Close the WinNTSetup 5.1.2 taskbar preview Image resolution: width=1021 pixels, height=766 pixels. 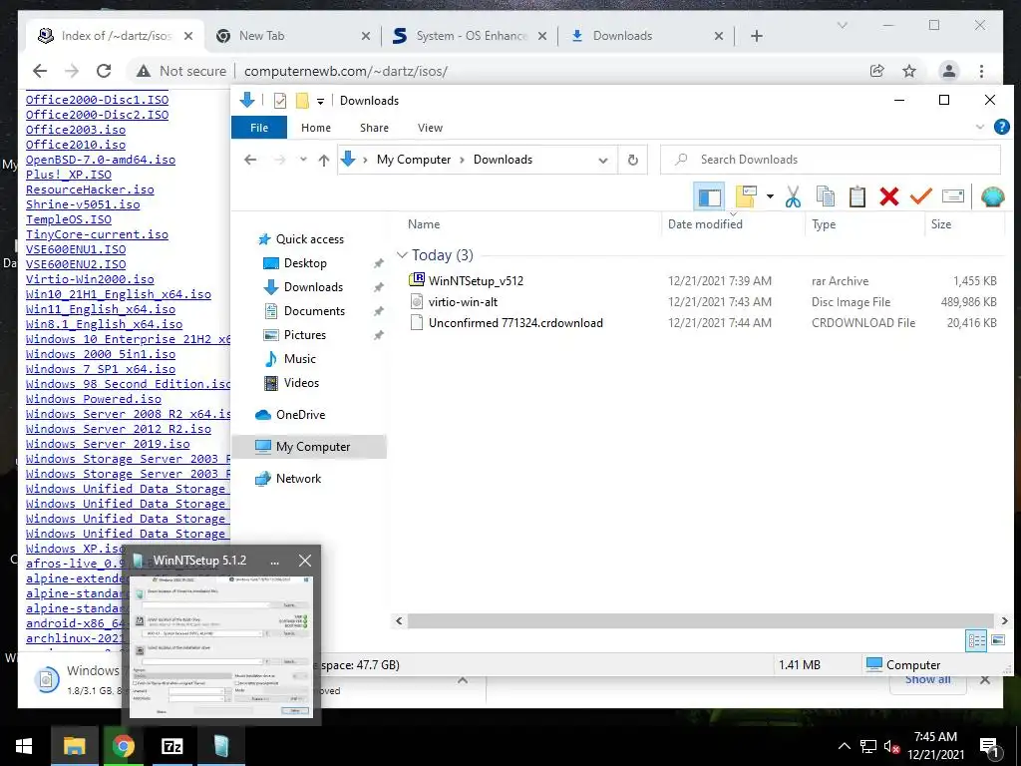click(305, 561)
